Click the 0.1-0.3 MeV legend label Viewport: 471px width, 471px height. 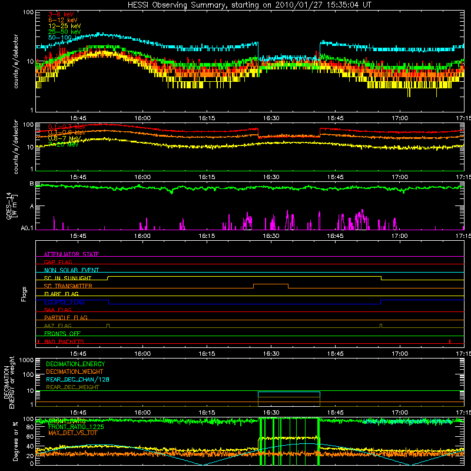tap(67, 127)
